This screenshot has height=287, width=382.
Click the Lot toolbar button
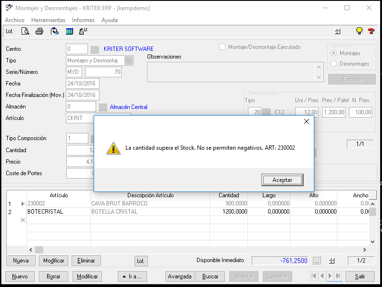9,31
